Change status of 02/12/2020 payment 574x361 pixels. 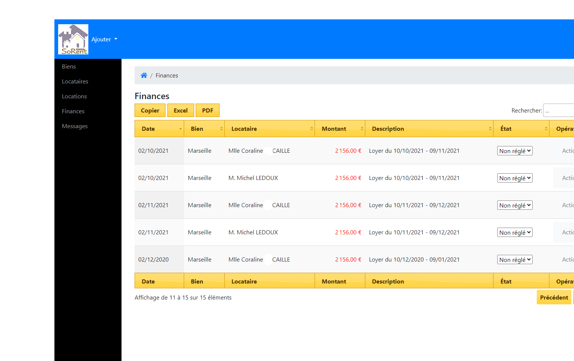(514, 260)
